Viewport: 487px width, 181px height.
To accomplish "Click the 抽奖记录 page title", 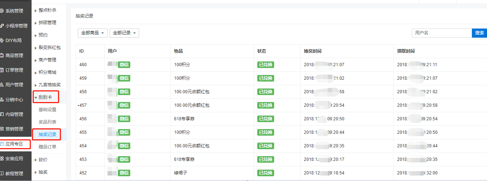I will (84, 16).
